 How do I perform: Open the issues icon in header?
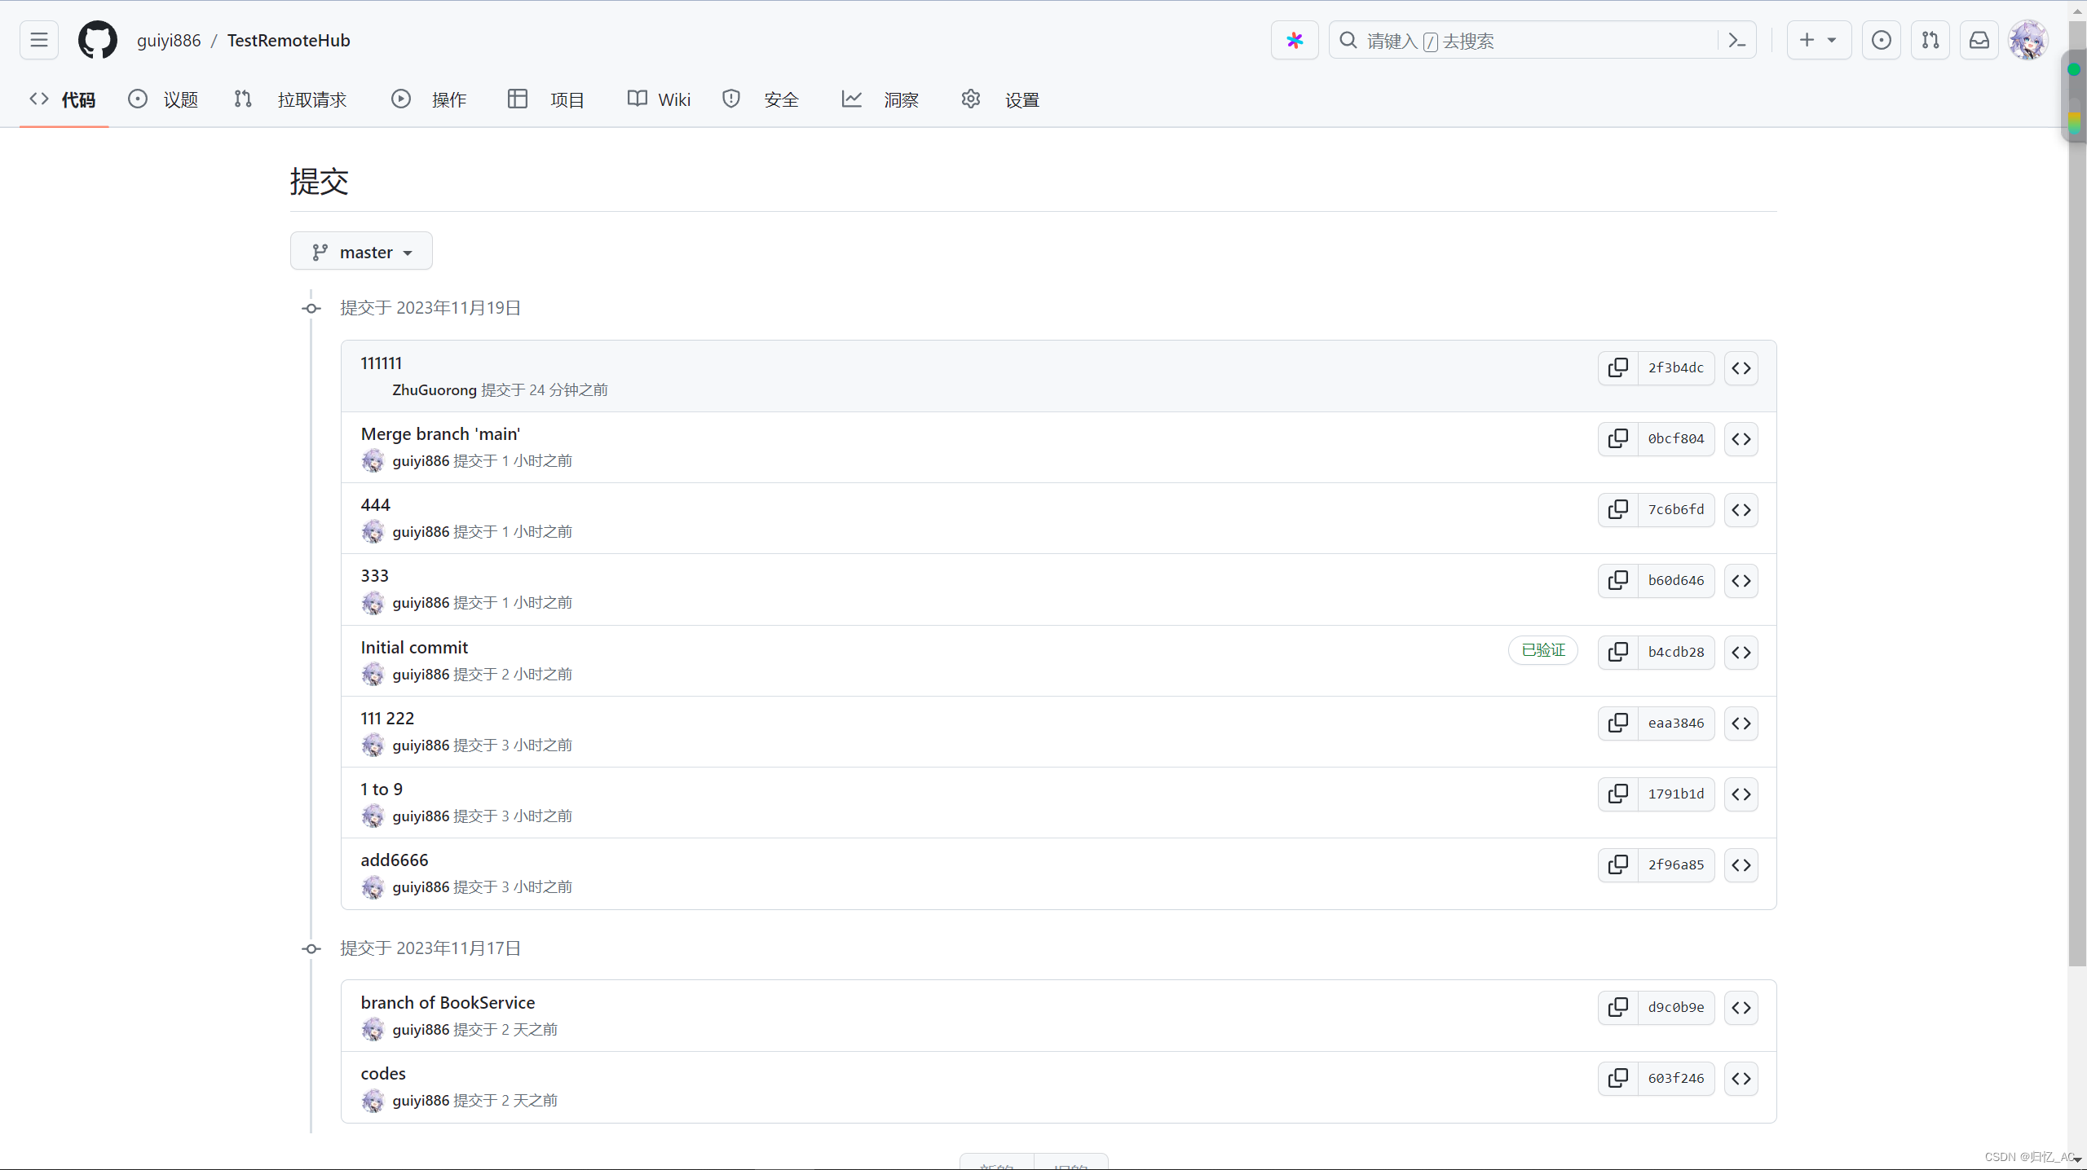click(1882, 40)
